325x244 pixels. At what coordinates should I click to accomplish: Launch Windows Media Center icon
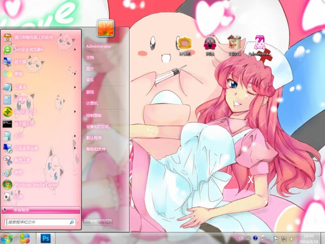click(x=8, y=184)
